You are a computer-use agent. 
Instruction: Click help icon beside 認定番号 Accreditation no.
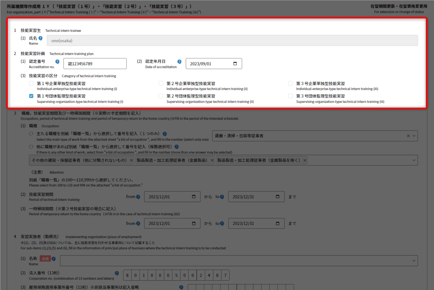57,62
